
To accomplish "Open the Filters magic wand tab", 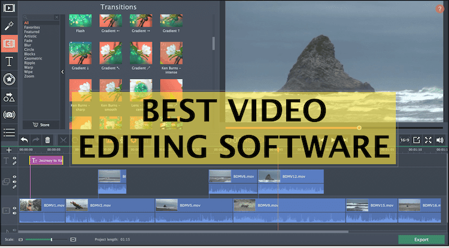I will 9,26.
